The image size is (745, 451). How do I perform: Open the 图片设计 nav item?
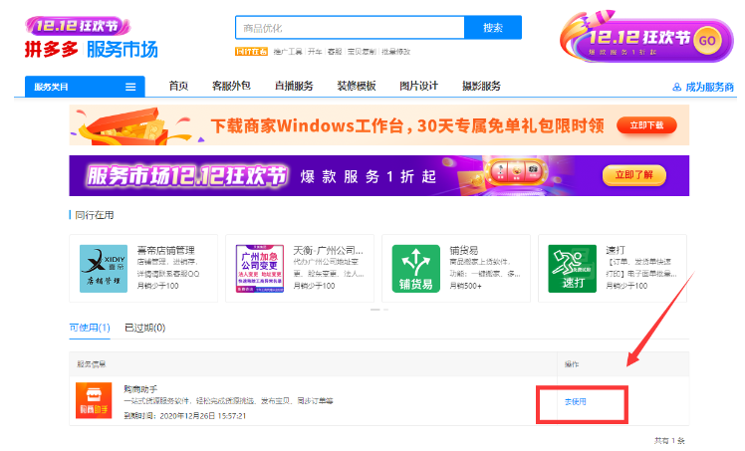(x=418, y=86)
